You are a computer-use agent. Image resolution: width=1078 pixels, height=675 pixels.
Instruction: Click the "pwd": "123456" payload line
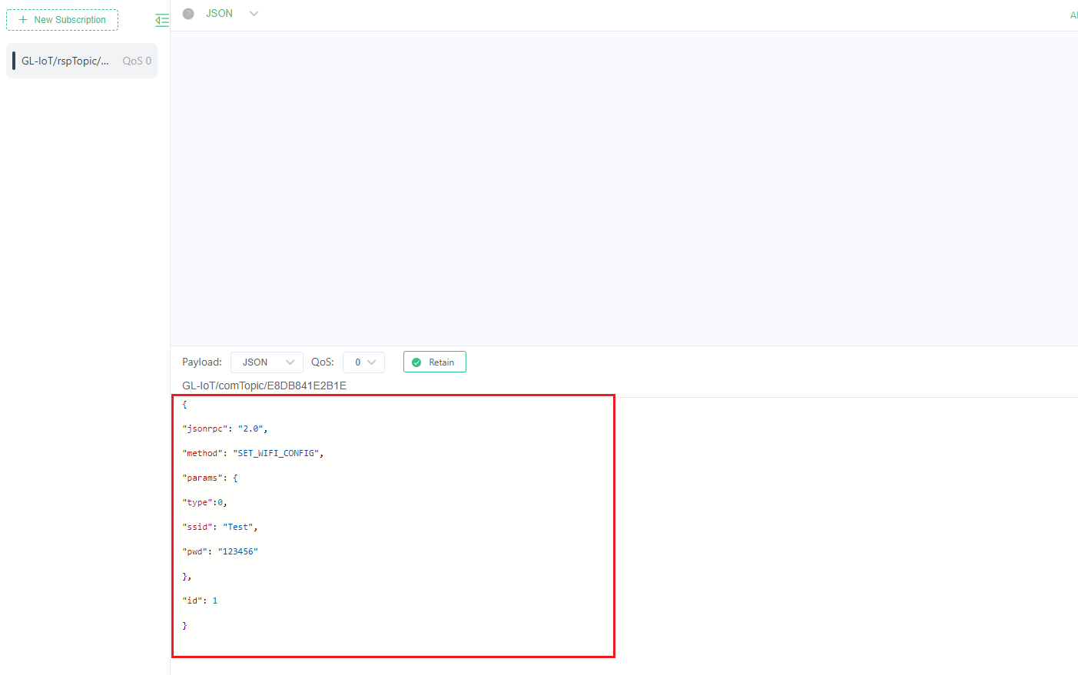point(220,551)
